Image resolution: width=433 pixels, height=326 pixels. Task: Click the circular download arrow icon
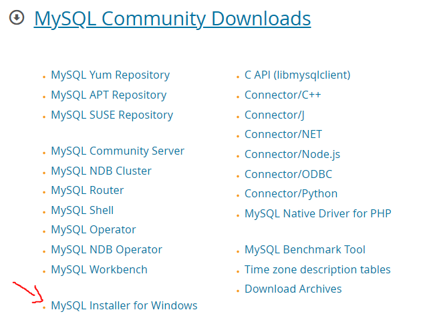pyautogui.click(x=17, y=17)
